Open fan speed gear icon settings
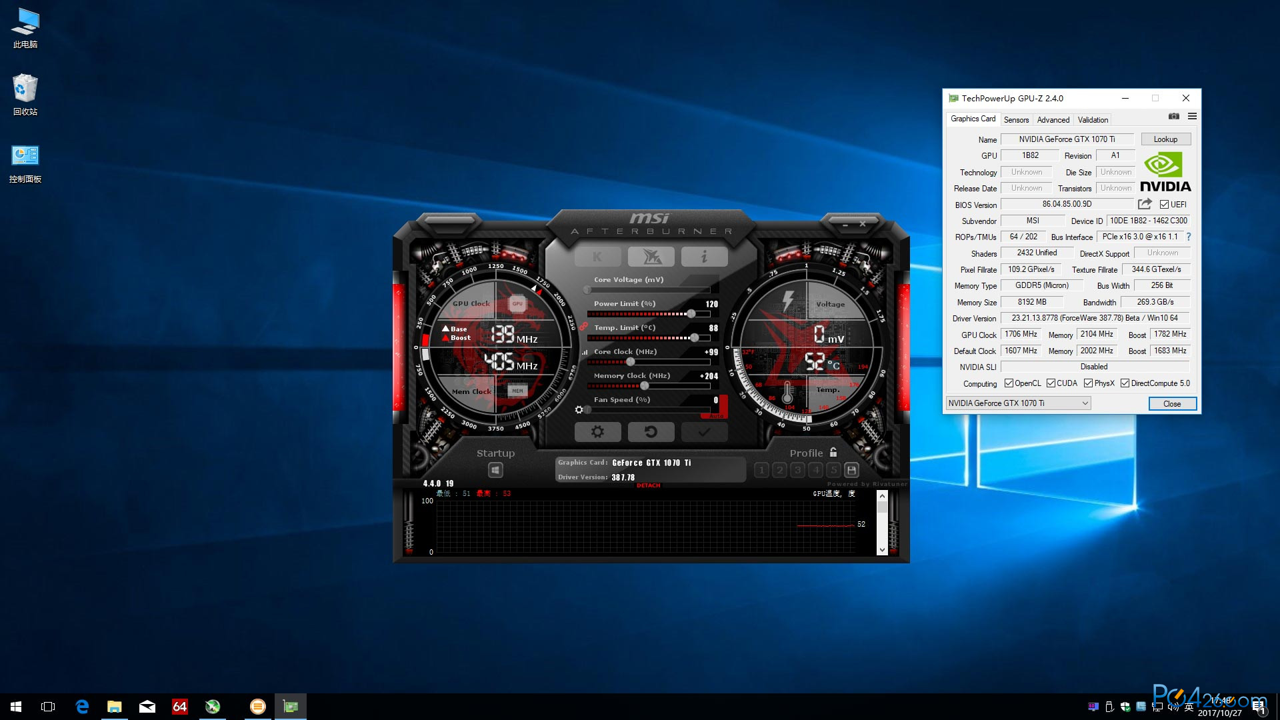Screen dimensions: 1280x720 pyautogui.click(x=579, y=410)
